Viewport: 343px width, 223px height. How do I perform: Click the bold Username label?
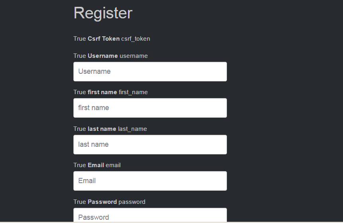click(103, 56)
